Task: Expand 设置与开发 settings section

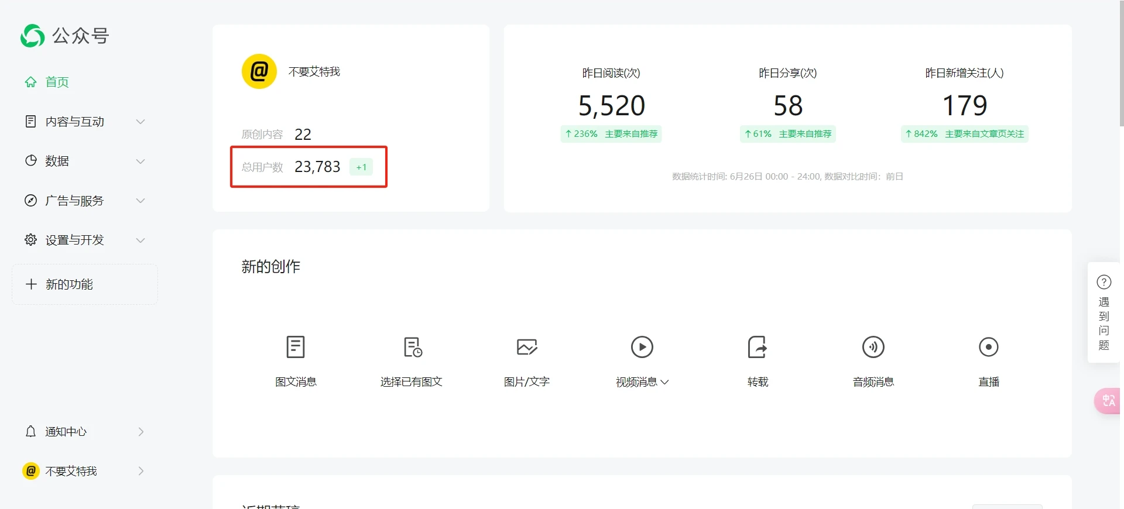Action: point(85,240)
